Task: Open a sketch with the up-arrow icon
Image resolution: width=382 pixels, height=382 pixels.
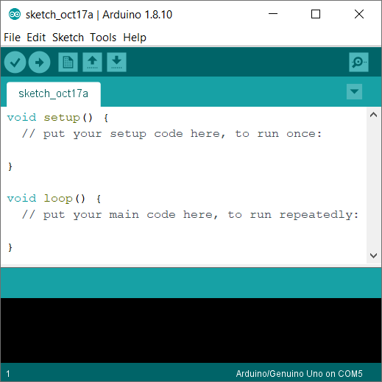Action: [92, 62]
